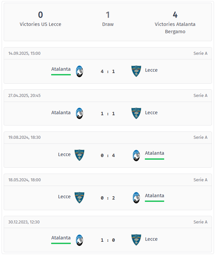The height and width of the screenshot is (255, 215).
Task: Open the 1 : 1 draw score
Action: 108,114
